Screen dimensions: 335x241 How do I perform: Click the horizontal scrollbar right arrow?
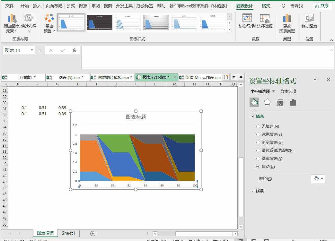235,234
